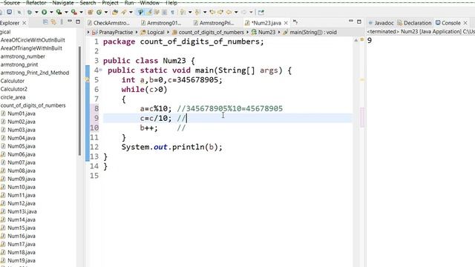
Task: Open New Java Class dropdown arrow
Action: tap(106, 12)
